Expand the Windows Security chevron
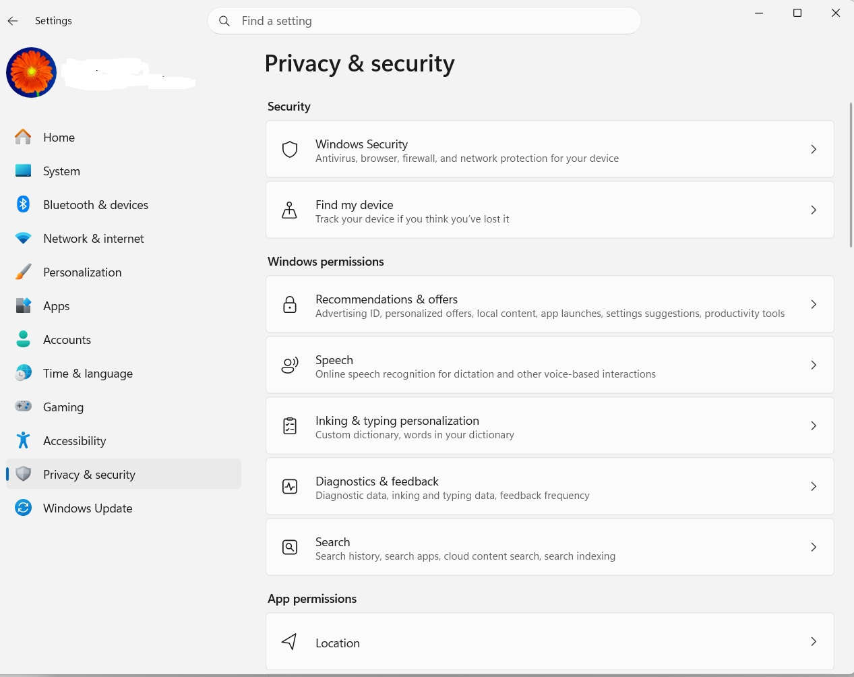 (x=814, y=150)
